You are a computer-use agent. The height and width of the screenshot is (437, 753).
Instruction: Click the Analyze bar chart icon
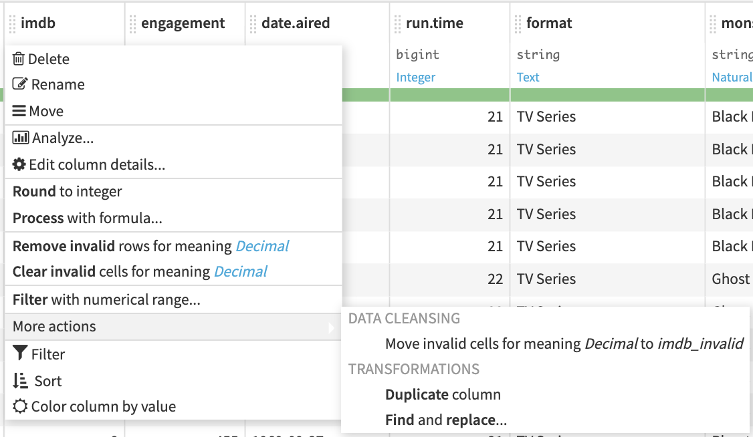click(21, 138)
